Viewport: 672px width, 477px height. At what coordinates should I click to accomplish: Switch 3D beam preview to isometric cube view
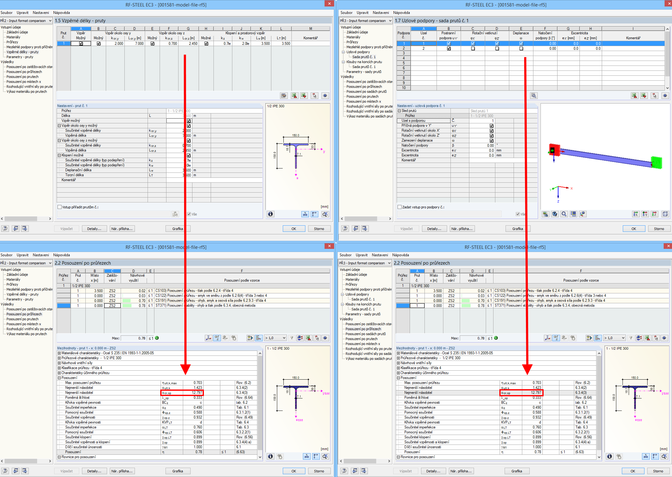[665, 214]
